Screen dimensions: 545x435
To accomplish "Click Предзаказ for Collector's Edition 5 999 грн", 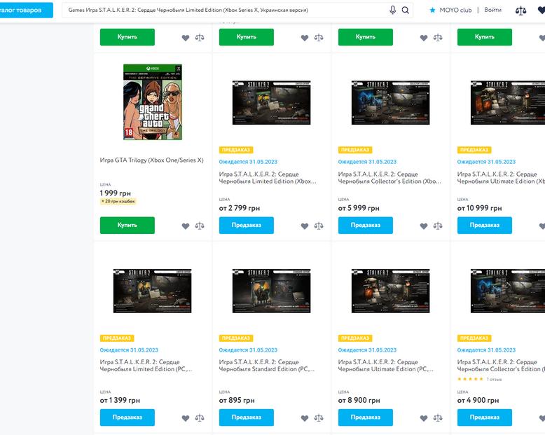I will click(x=365, y=225).
